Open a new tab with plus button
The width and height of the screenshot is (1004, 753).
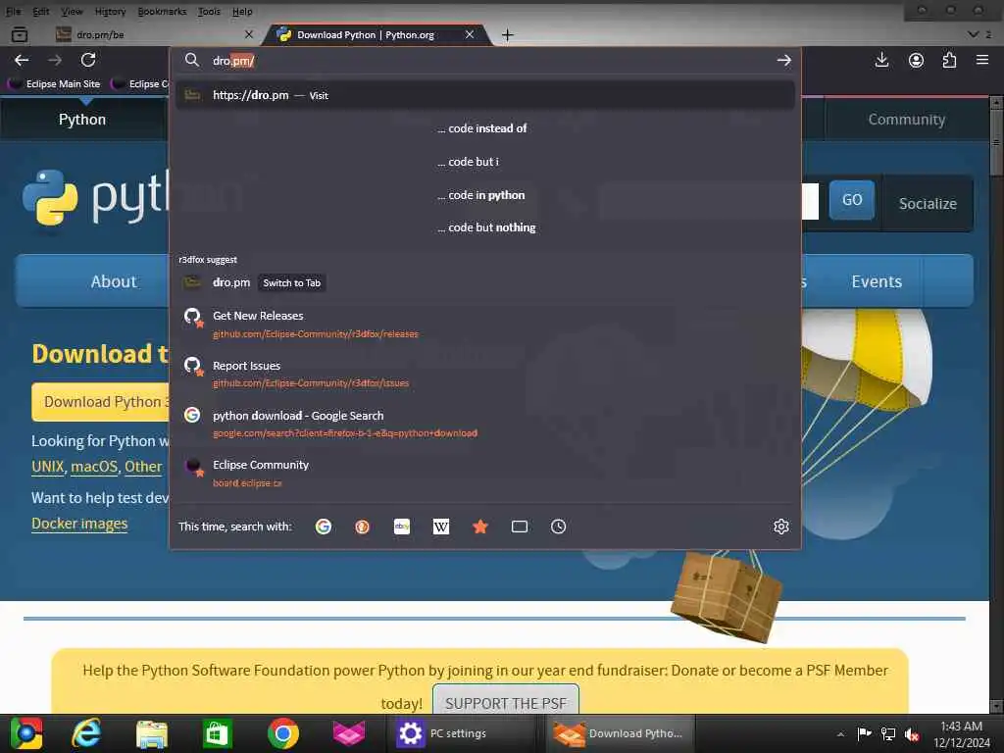(507, 34)
